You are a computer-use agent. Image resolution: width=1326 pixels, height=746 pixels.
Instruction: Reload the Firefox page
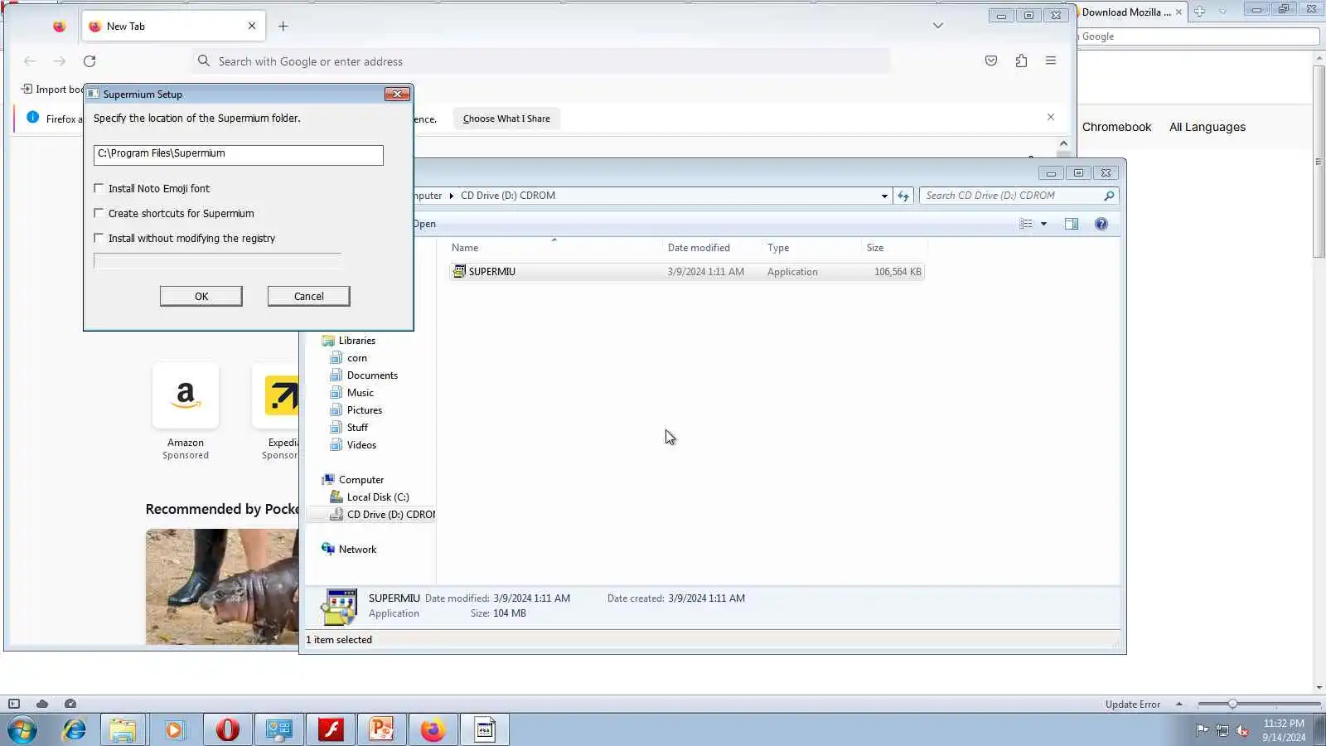[90, 61]
